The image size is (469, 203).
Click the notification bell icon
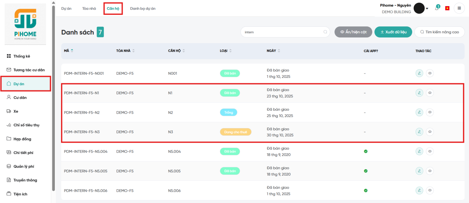(437, 8)
